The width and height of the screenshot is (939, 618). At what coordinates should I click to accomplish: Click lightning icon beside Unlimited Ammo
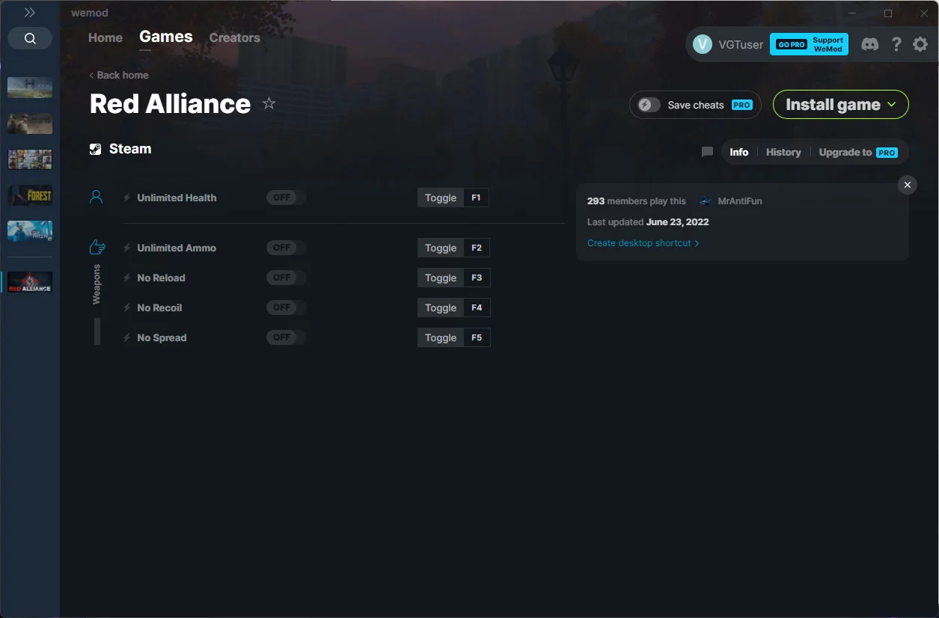click(x=127, y=248)
